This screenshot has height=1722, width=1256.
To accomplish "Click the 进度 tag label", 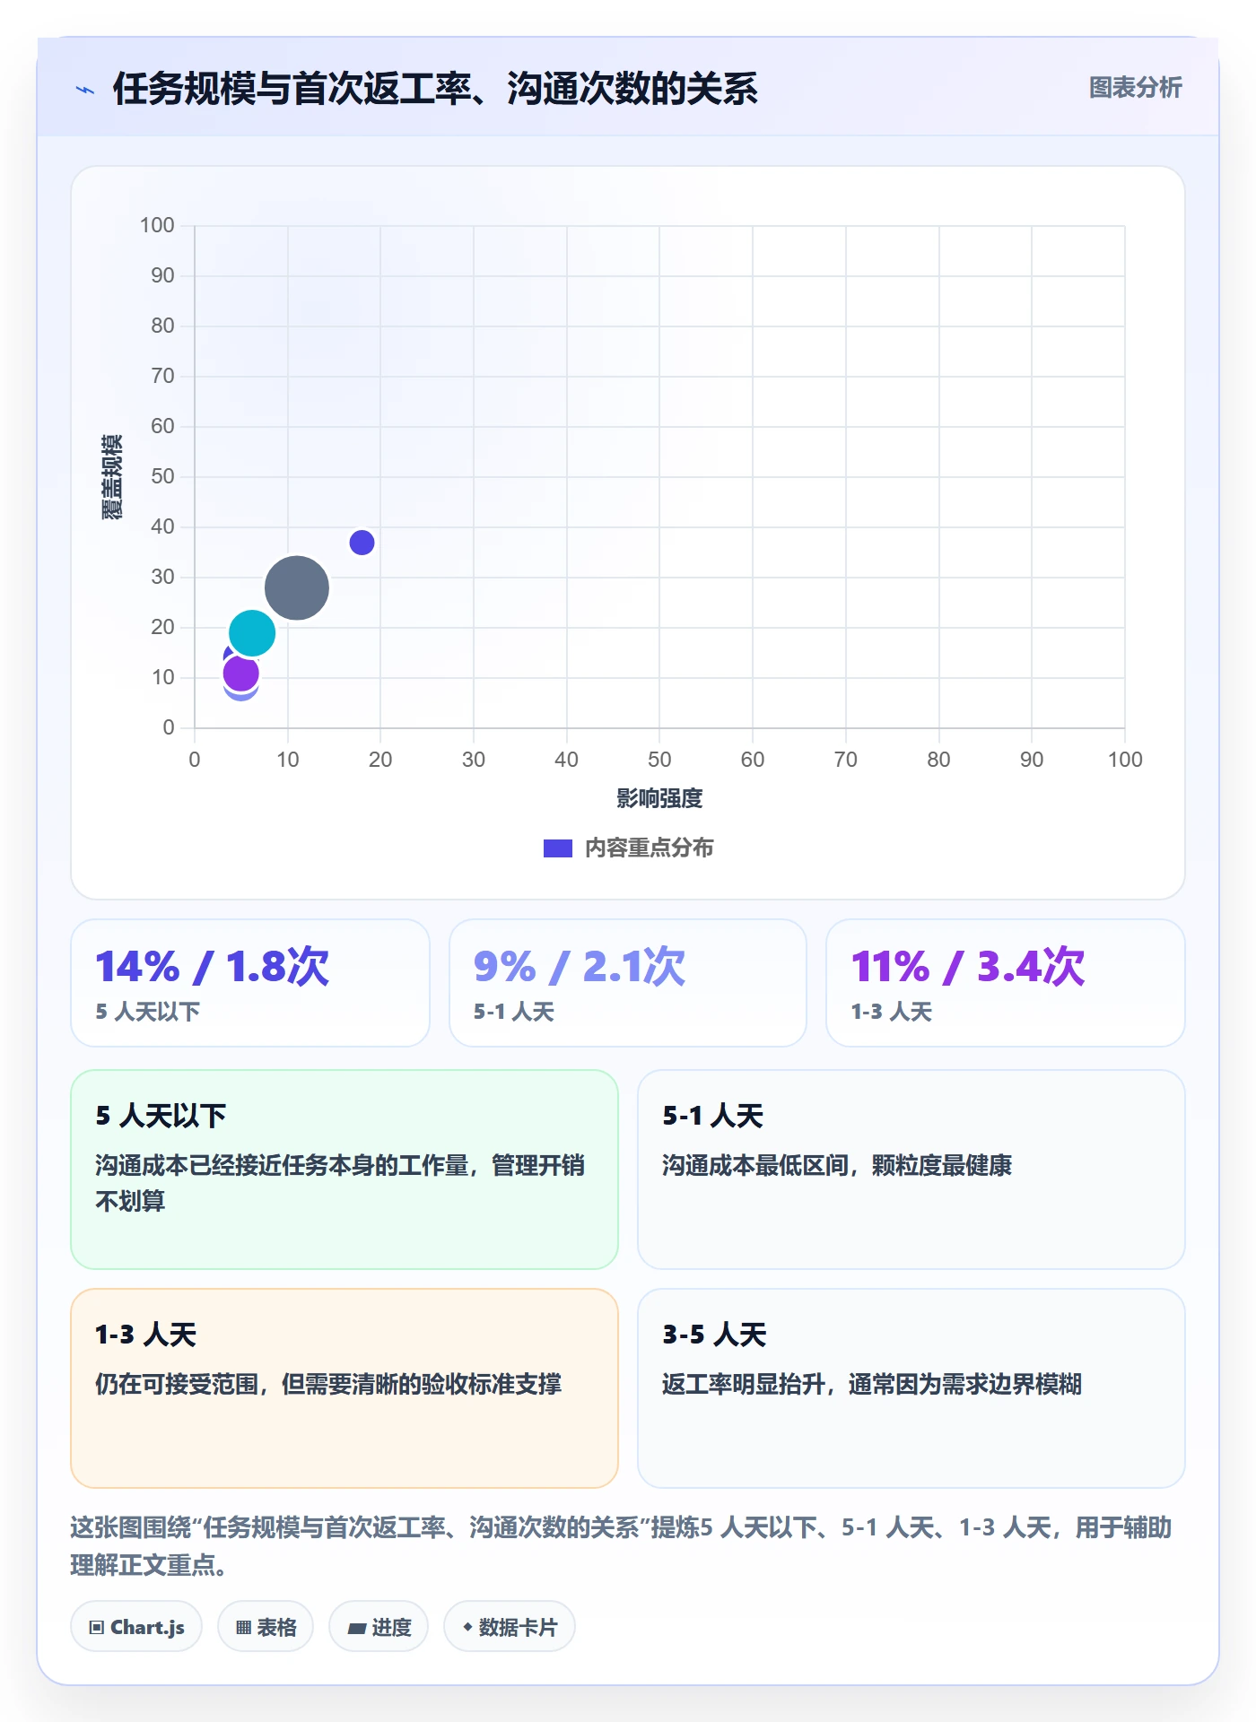I will 391,1627.
